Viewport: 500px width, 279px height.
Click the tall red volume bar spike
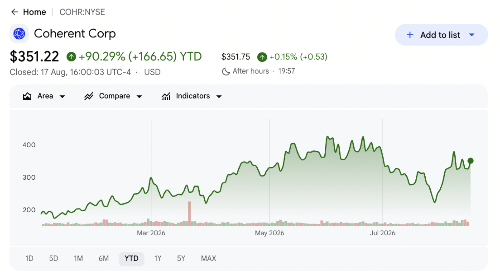click(x=189, y=213)
